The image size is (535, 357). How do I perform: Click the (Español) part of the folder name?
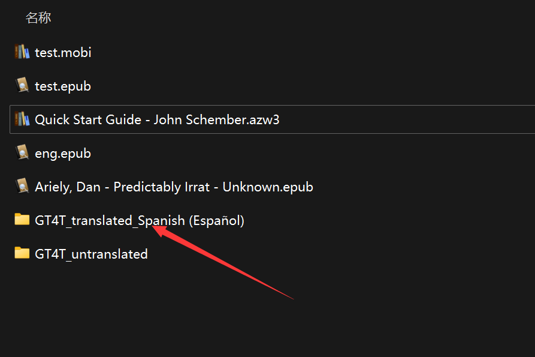[x=216, y=220]
